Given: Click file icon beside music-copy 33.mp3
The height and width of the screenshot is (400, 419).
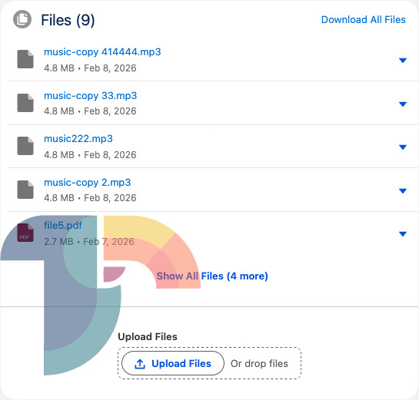Looking at the screenshot, I should [x=25, y=103].
